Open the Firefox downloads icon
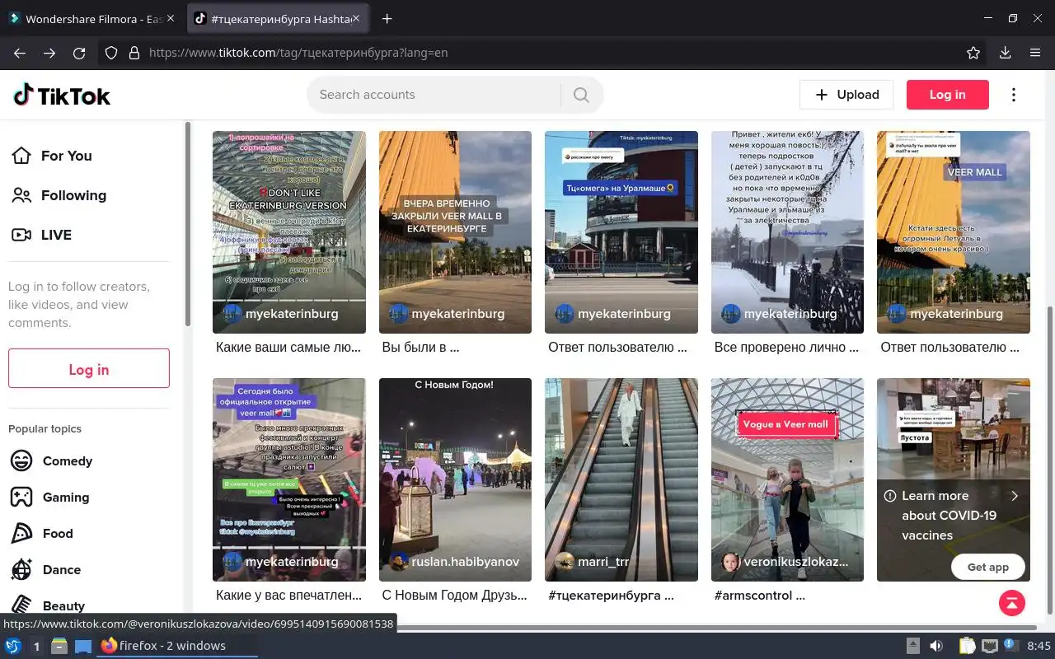 pyautogui.click(x=1005, y=53)
